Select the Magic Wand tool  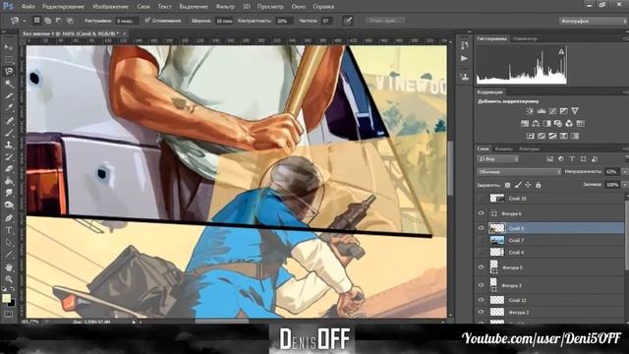tap(9, 84)
